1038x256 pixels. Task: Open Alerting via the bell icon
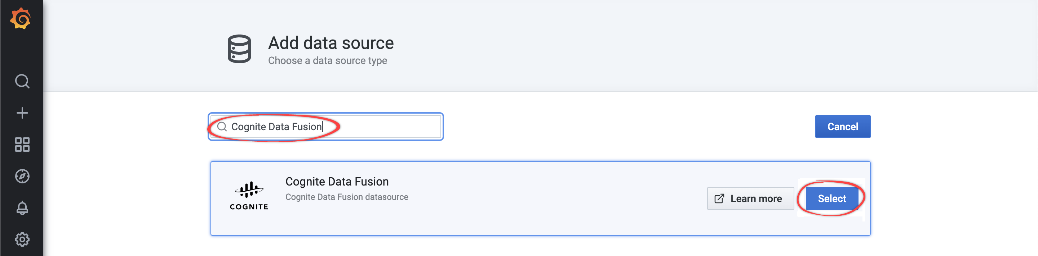click(x=22, y=207)
